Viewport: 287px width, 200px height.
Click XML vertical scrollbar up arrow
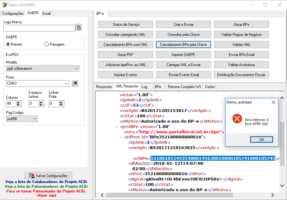tap(282, 98)
